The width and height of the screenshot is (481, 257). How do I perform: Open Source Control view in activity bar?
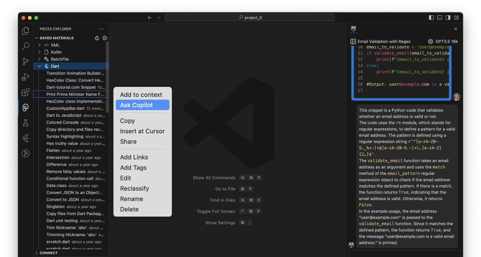coord(26,62)
